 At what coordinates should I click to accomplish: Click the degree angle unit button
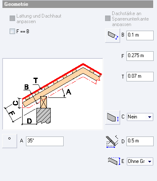coord(10,141)
